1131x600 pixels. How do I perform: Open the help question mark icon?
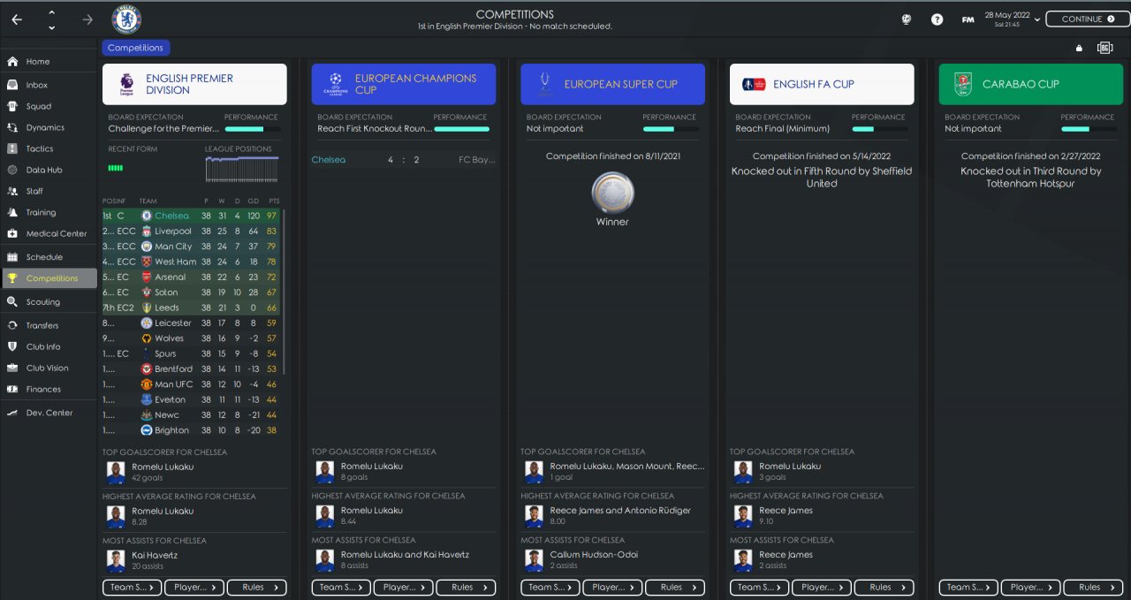point(937,19)
